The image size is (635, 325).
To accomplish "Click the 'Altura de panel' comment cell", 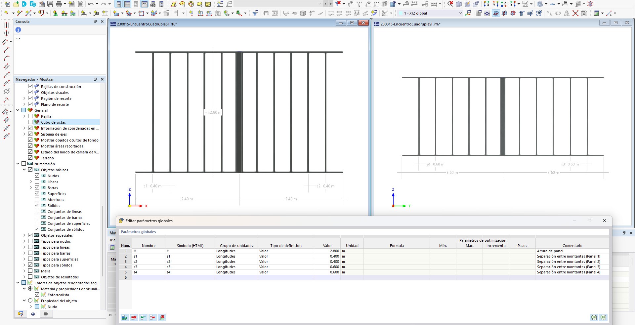I will tap(572, 251).
